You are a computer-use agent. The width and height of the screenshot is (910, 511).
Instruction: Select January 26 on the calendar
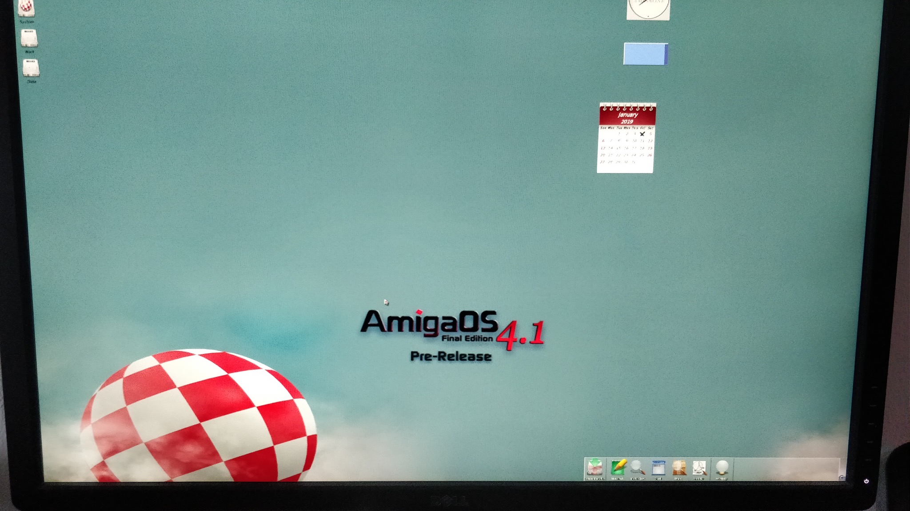[x=650, y=155]
